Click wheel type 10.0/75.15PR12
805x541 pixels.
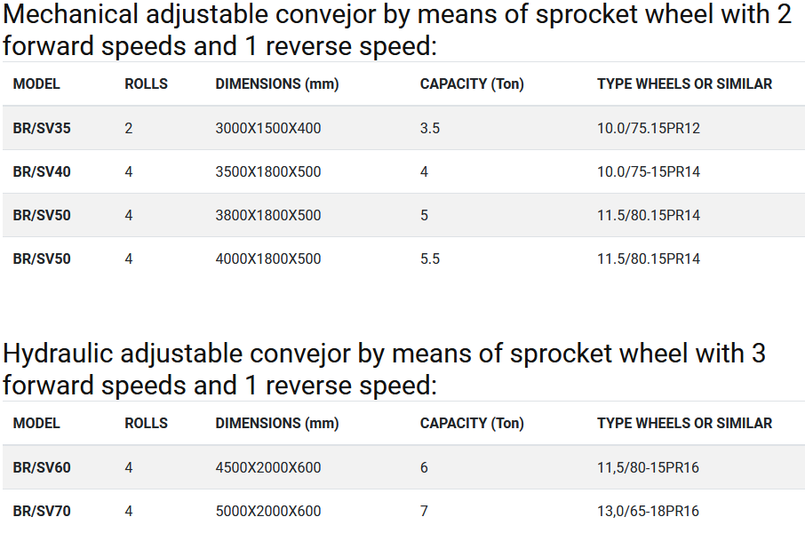(649, 128)
